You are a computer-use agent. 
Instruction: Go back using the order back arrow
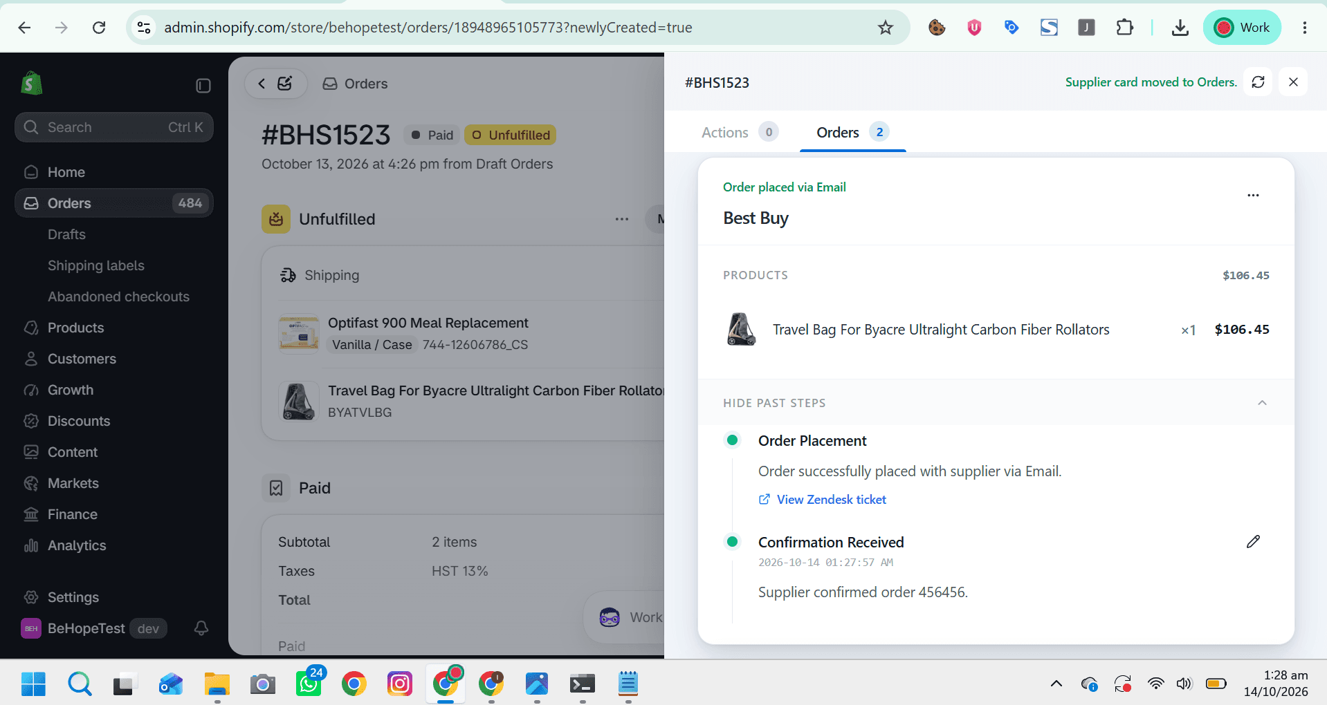click(x=262, y=84)
